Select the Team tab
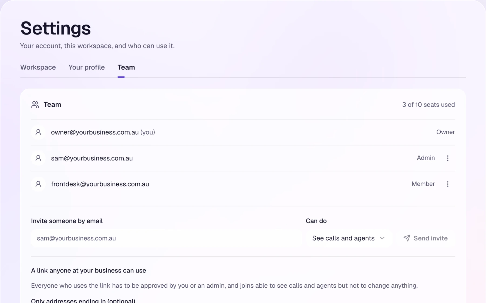This screenshot has height=303, width=486. click(x=126, y=67)
